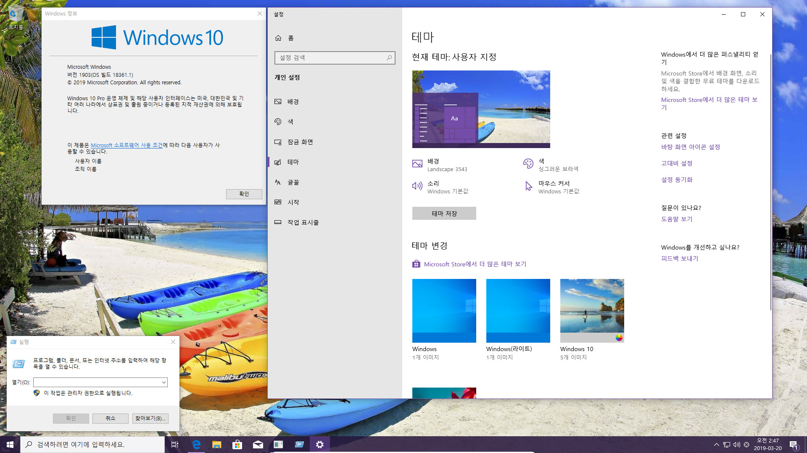Open desktop icon settings link (바탕 화면 아이콘 설정)
The width and height of the screenshot is (807, 453).
tap(691, 147)
